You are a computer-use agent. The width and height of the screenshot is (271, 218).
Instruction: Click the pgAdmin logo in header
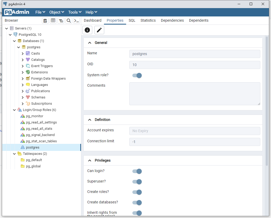click(x=17, y=12)
